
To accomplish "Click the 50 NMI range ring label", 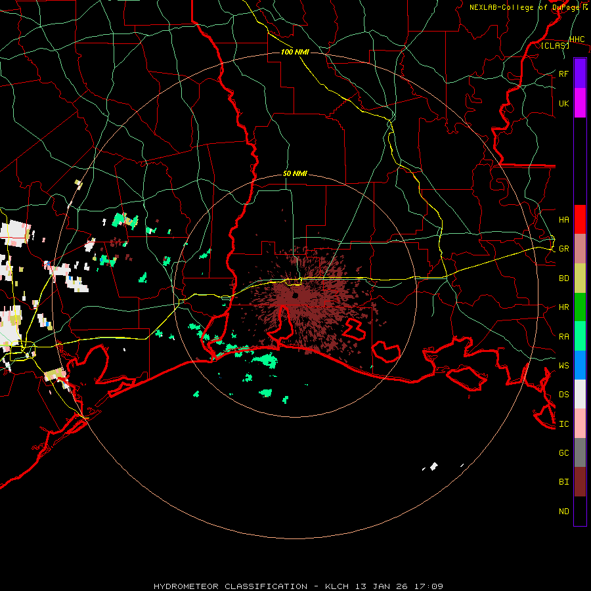I will click(295, 174).
